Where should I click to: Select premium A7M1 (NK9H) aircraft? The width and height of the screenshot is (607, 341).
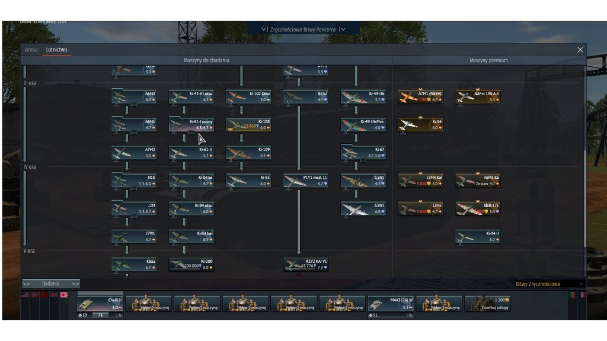[x=420, y=96]
